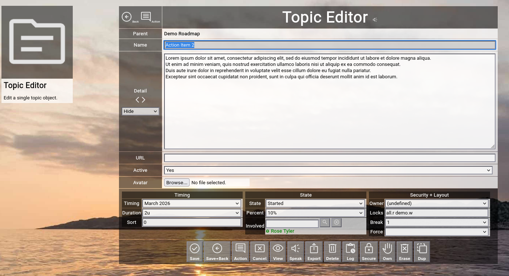Change the Percent 10% dropdown
The height and width of the screenshot is (276, 509).
point(315,213)
